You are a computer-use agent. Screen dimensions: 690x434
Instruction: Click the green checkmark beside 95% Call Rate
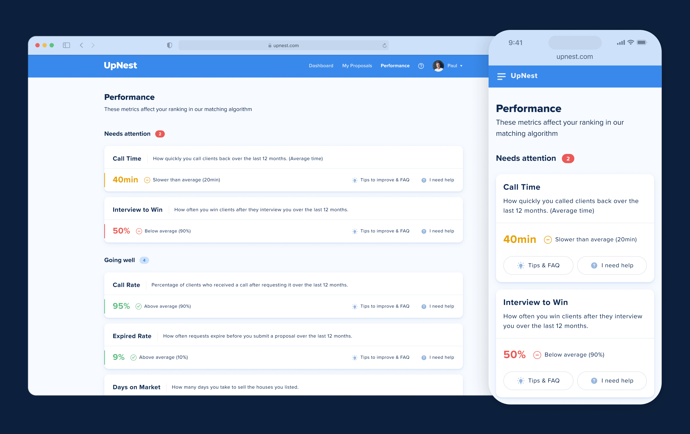tap(139, 306)
